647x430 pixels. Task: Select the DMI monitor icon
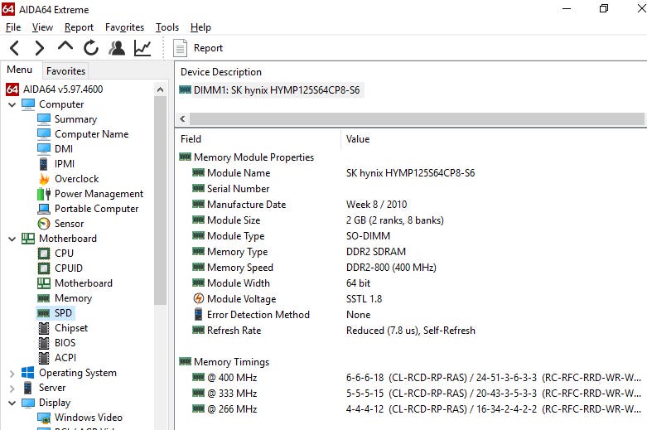(x=44, y=149)
